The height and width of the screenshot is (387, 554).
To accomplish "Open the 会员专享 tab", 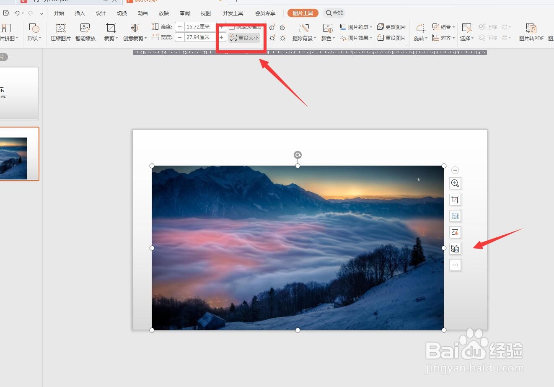I will pyautogui.click(x=265, y=13).
